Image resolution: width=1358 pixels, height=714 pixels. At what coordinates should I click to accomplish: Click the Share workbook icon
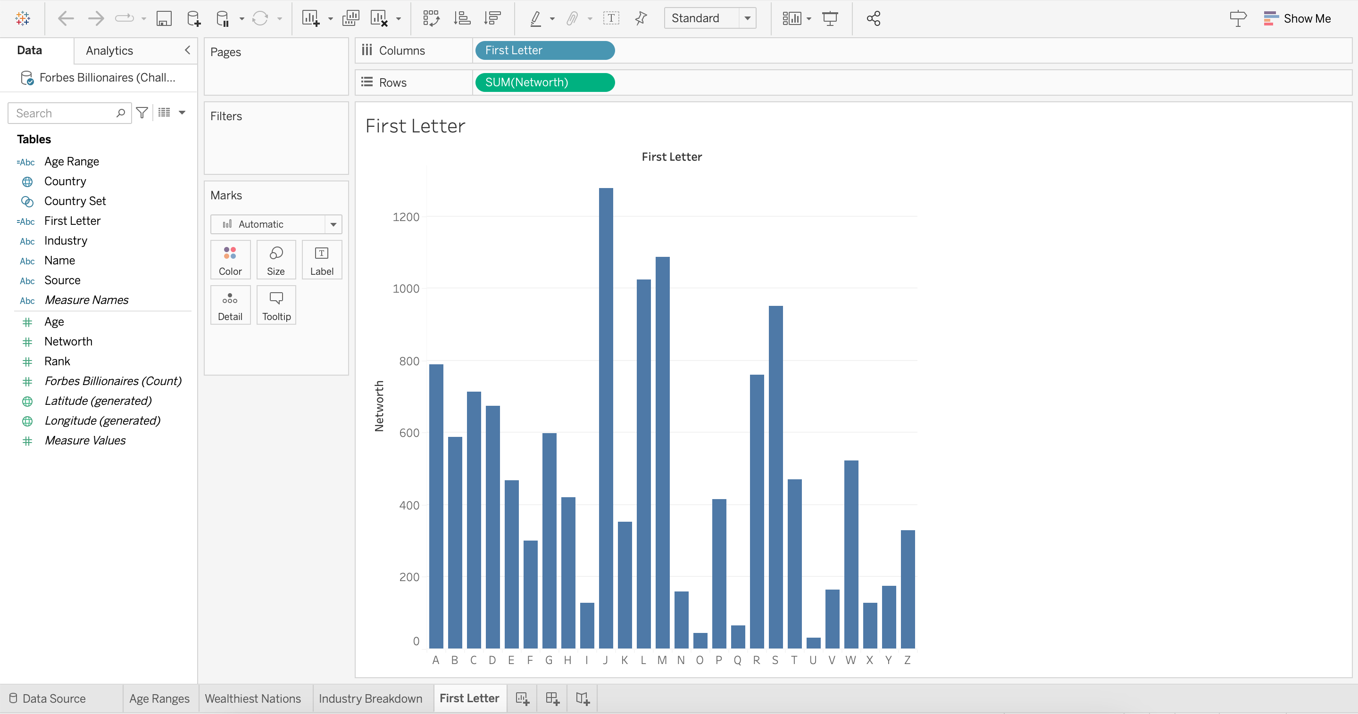873,19
